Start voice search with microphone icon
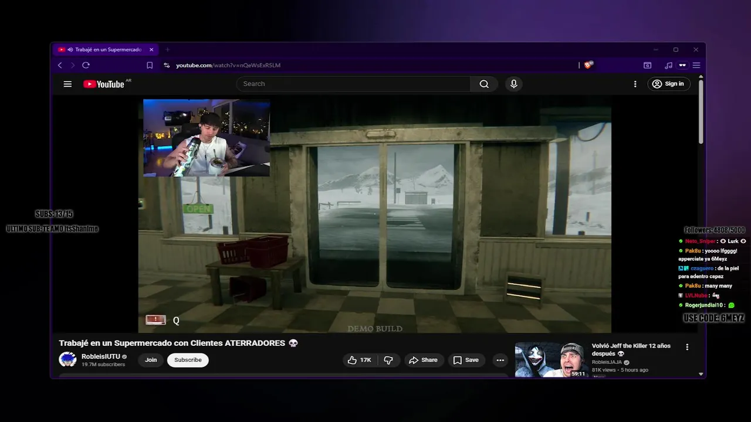This screenshot has height=422, width=751. pyautogui.click(x=514, y=84)
